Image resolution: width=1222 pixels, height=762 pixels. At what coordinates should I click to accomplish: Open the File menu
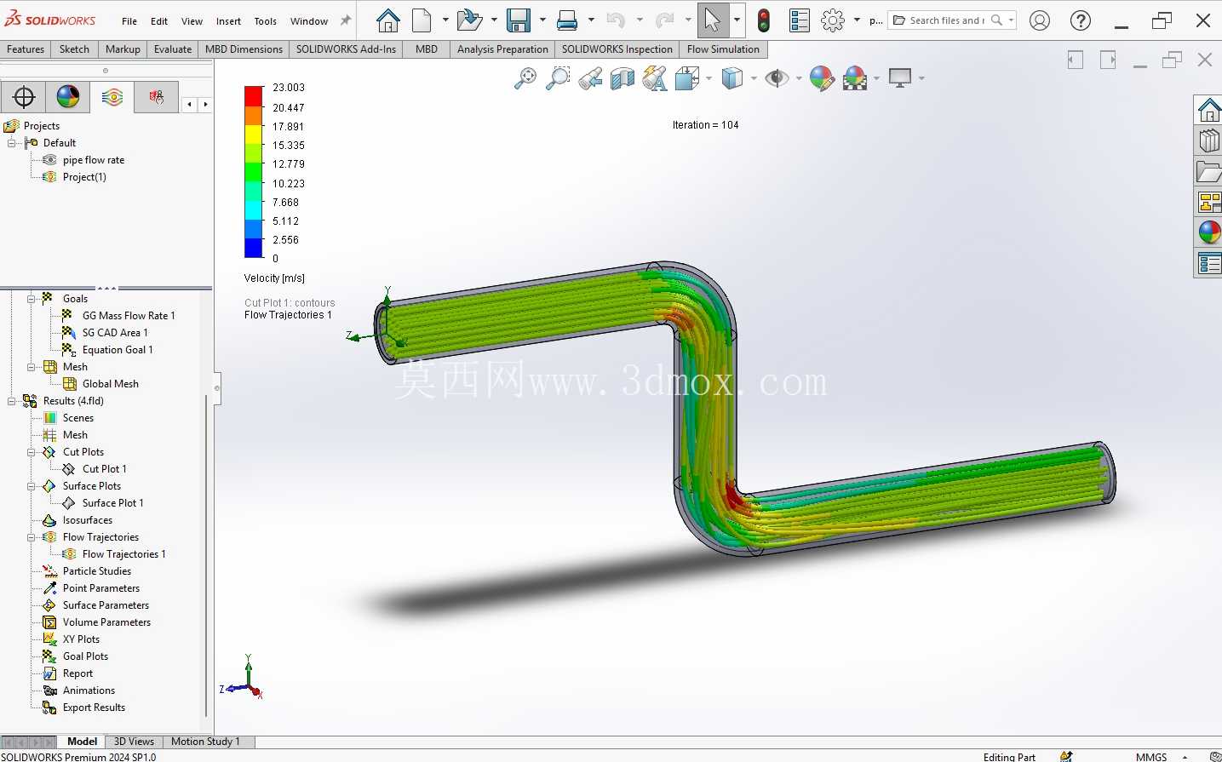pos(129,21)
